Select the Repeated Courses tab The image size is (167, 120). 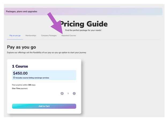coord(69,36)
